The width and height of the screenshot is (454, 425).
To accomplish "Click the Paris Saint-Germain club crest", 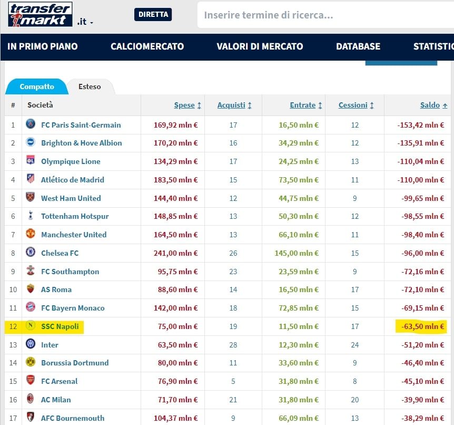I will coord(31,125).
